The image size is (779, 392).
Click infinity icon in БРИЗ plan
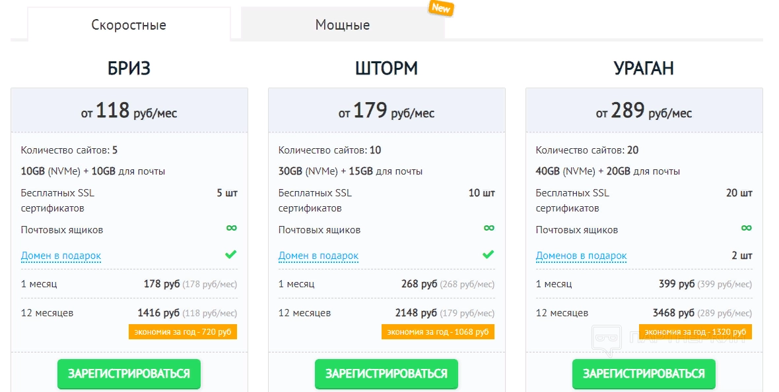[232, 228]
